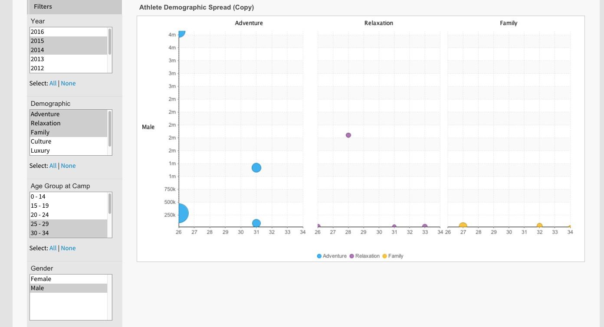Click the Year list scrollbar
The image size is (604, 327).
pos(110,42)
